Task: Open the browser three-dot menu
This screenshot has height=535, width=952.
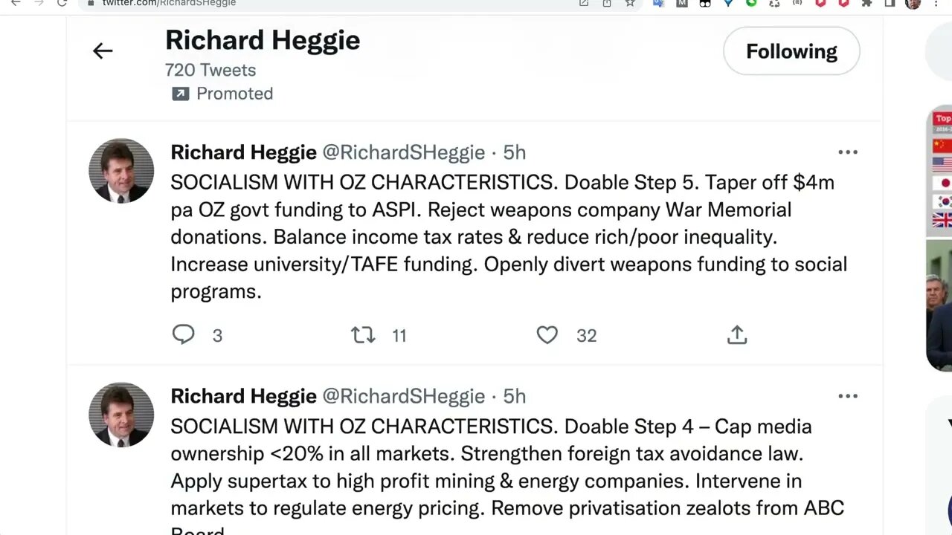Action: tap(936, 3)
